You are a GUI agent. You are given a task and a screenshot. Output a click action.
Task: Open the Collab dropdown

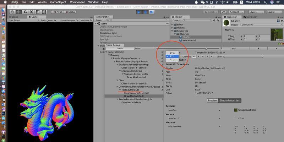211,12
